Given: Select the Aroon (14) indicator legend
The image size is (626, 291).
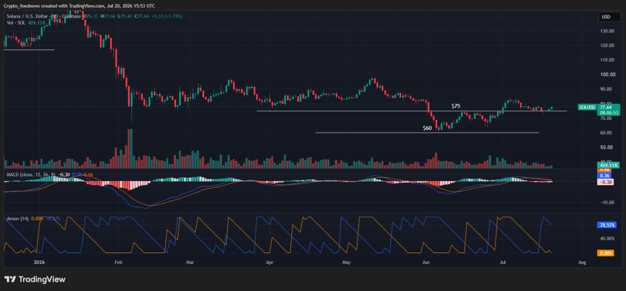Looking at the screenshot, I should click(17, 219).
